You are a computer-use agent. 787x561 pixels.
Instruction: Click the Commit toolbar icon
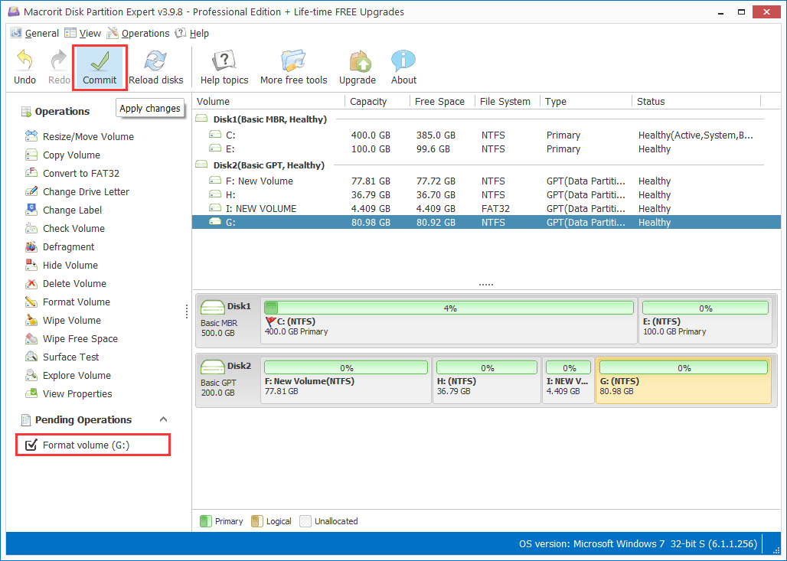(99, 65)
